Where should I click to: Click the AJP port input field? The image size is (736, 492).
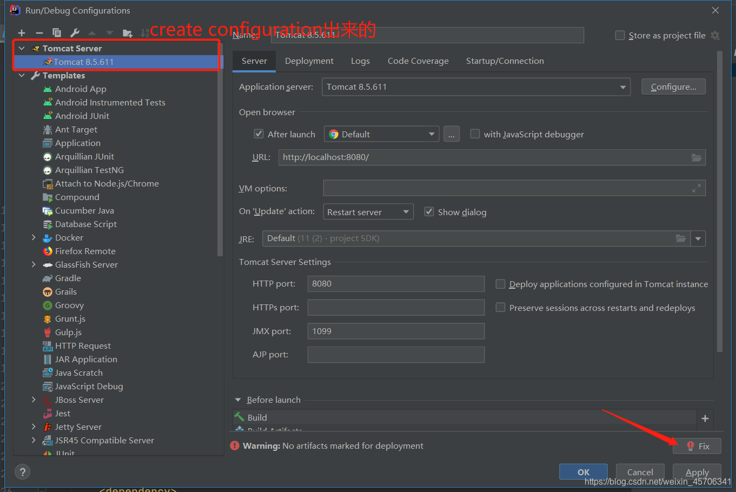point(396,355)
